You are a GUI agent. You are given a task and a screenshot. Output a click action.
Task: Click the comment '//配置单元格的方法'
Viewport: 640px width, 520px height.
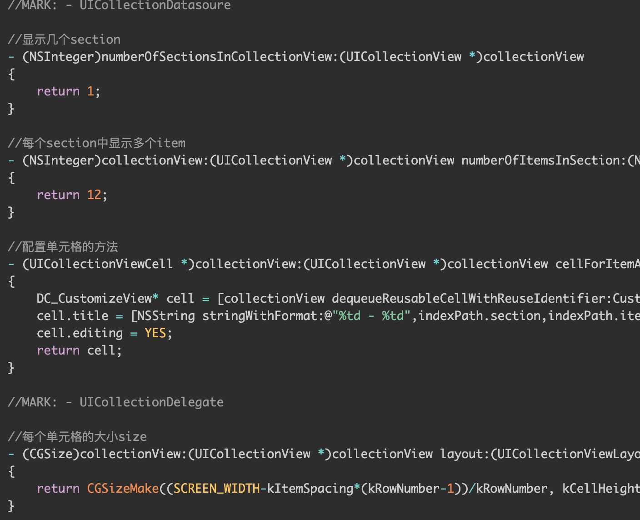tap(63, 247)
